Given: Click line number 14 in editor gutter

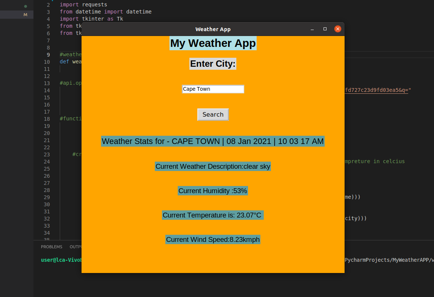Looking at the screenshot, I should pyautogui.click(x=47, y=90).
